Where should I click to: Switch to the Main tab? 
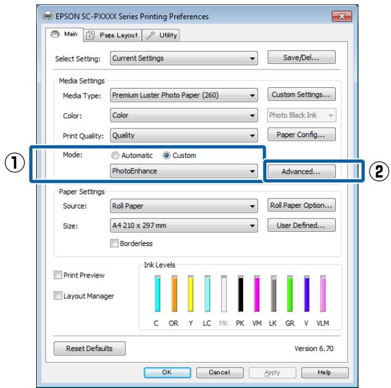tap(64, 34)
